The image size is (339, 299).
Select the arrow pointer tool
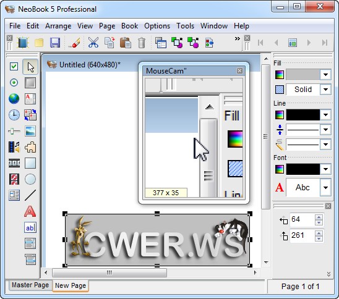[30, 67]
